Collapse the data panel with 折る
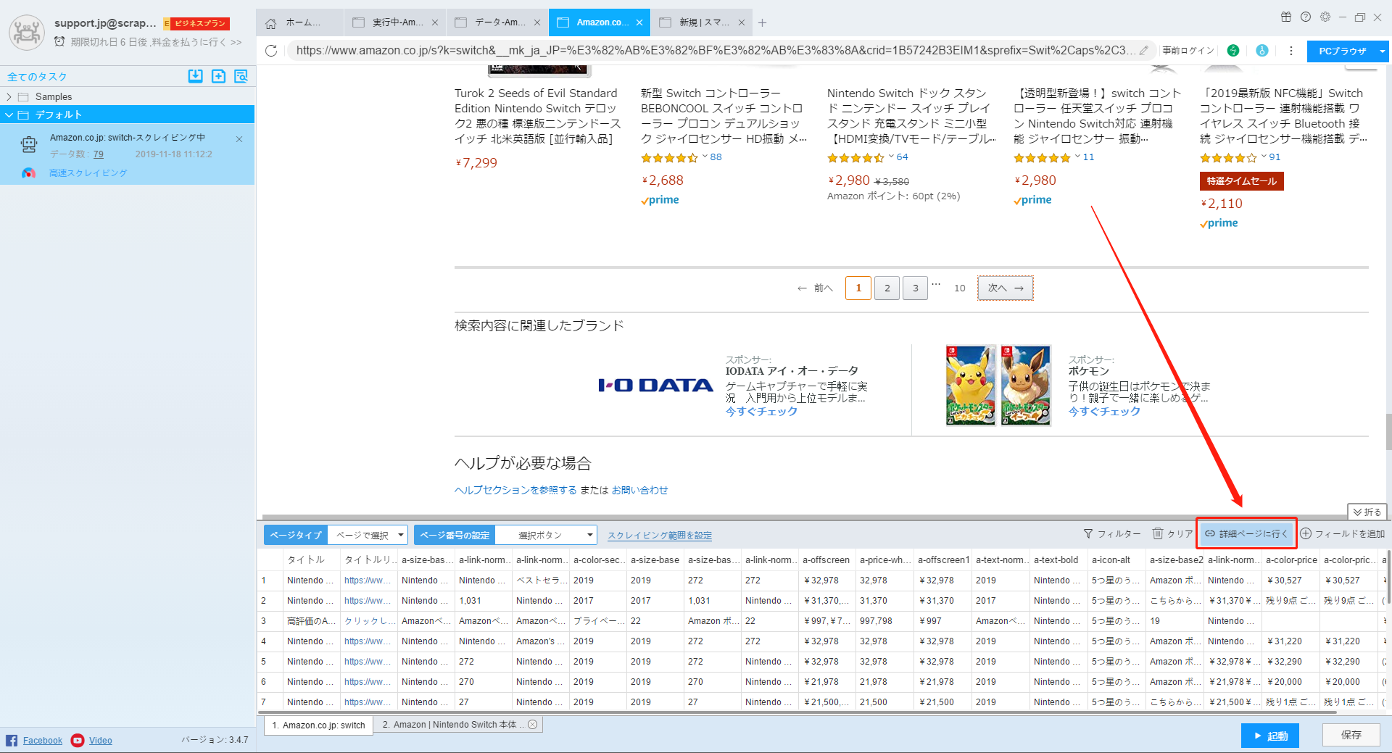The height and width of the screenshot is (753, 1392). point(1367,512)
